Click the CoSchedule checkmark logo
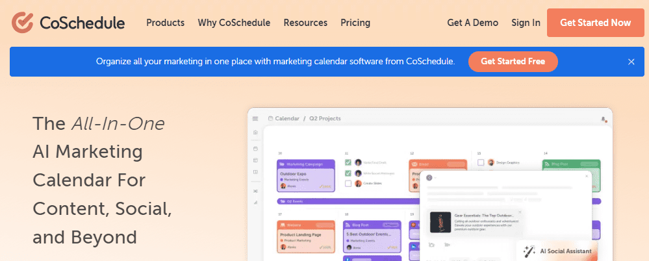 [x=22, y=22]
